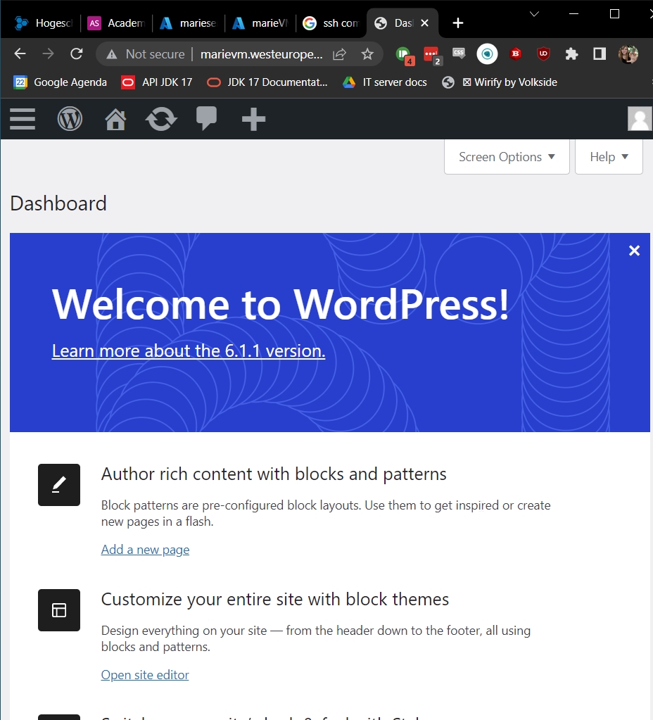Click the pencil icon beside Author rich content
653x720 pixels.
coord(59,485)
